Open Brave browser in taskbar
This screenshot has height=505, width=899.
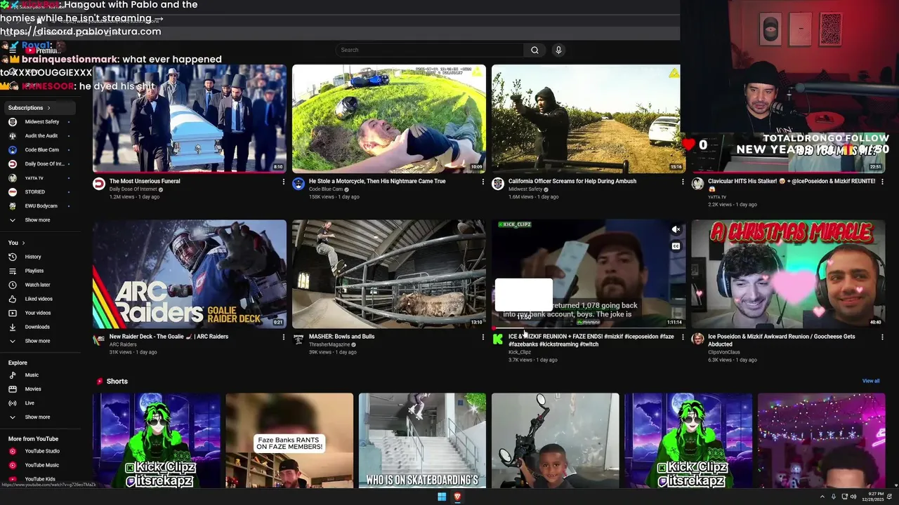(457, 497)
